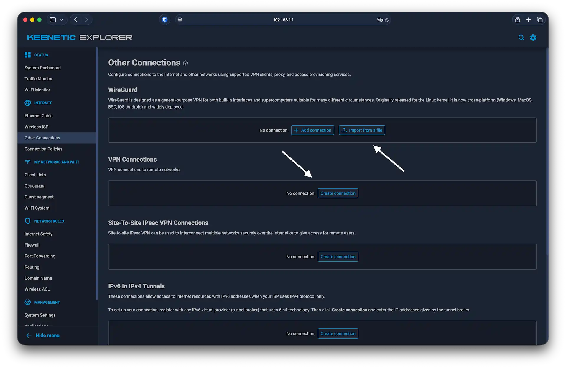The image size is (566, 368).
Task: Open Traffic Monitor page
Action: tap(39, 79)
